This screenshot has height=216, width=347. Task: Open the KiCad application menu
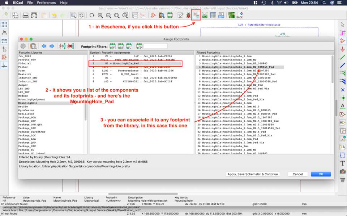[x=18, y=3]
